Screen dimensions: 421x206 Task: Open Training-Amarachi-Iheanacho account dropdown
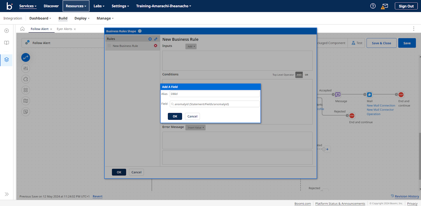pos(164,6)
